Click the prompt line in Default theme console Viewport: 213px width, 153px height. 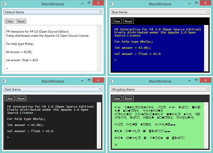point(7,68)
